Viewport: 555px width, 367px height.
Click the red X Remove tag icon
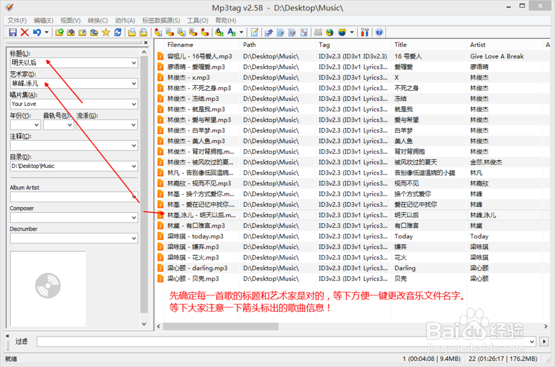pos(24,33)
